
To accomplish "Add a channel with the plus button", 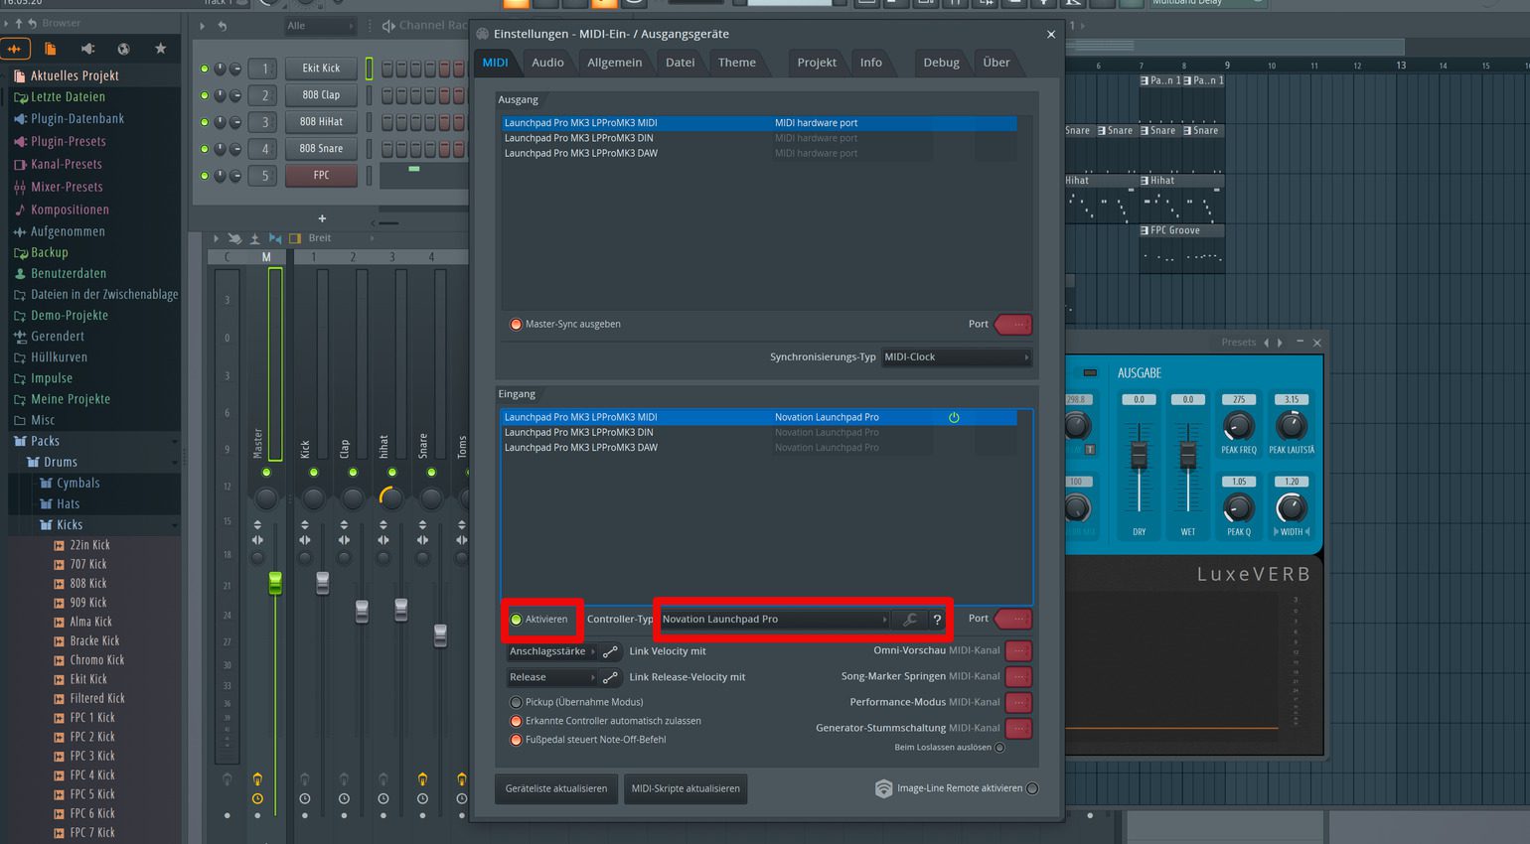I will pyautogui.click(x=322, y=218).
